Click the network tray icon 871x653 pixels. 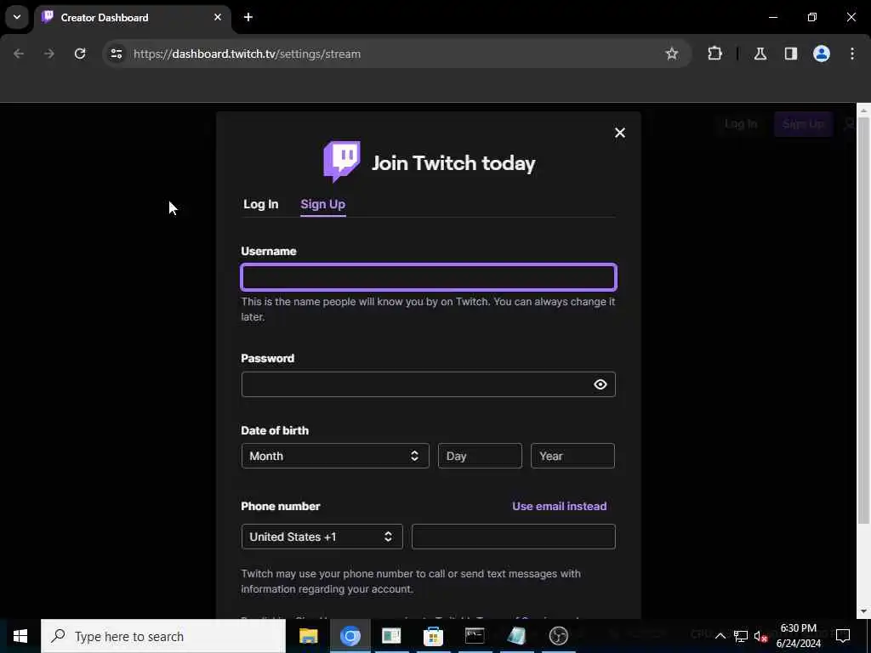tap(741, 636)
